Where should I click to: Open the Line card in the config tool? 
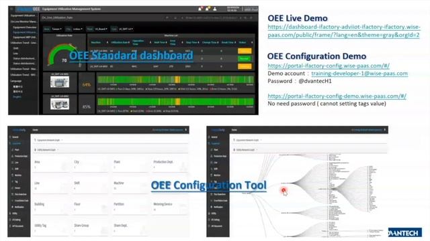coord(51,186)
